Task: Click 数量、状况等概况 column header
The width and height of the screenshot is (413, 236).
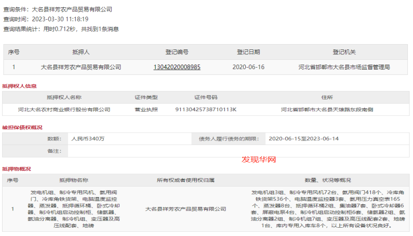Action: click(328, 180)
